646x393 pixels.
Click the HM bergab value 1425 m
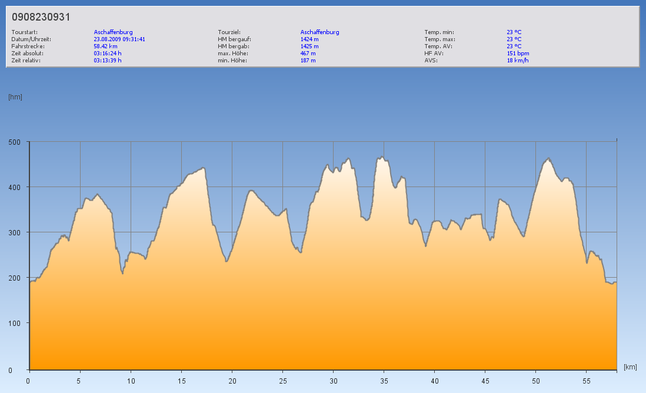coord(309,46)
